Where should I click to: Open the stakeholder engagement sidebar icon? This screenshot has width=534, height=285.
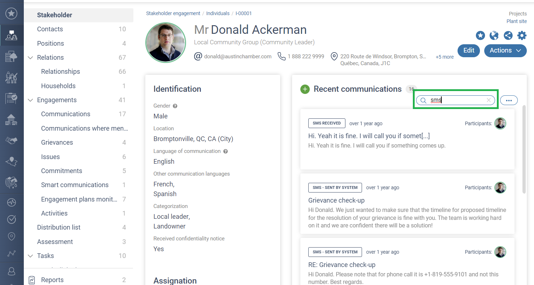12,35
